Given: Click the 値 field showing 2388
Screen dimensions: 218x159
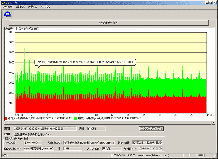Looking at the screenshot, I should tap(73, 149).
